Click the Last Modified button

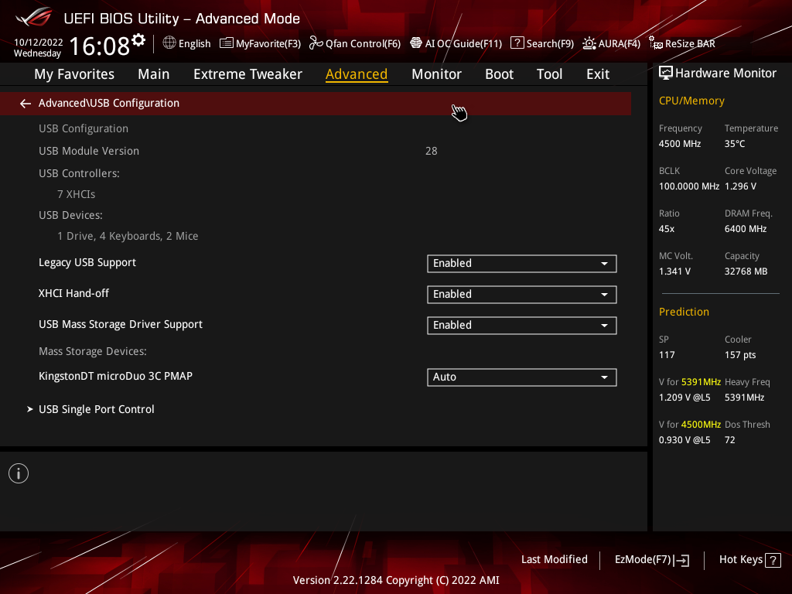[x=554, y=560]
